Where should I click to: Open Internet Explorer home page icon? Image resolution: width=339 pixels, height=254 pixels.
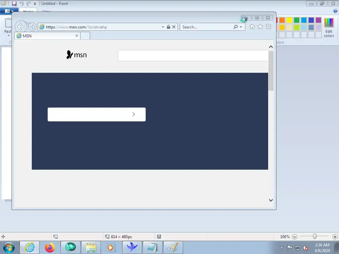(252, 26)
